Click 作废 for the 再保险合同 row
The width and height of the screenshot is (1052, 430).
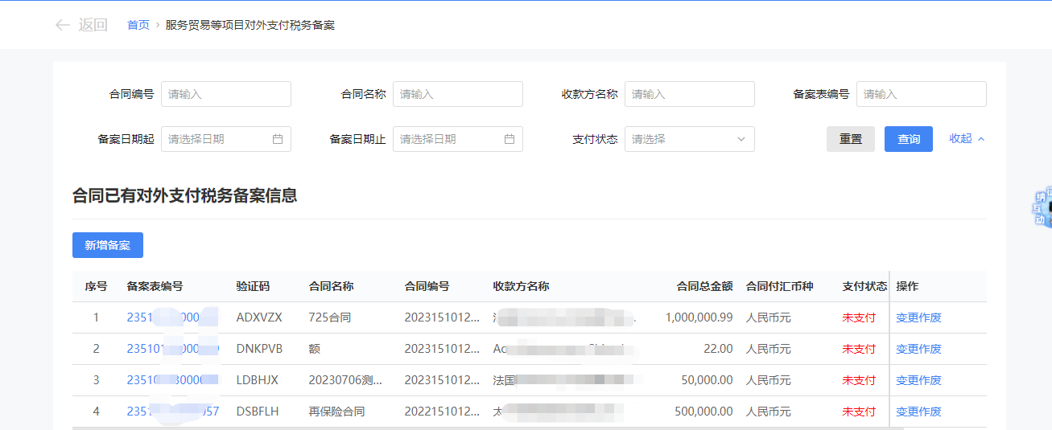pyautogui.click(x=930, y=412)
